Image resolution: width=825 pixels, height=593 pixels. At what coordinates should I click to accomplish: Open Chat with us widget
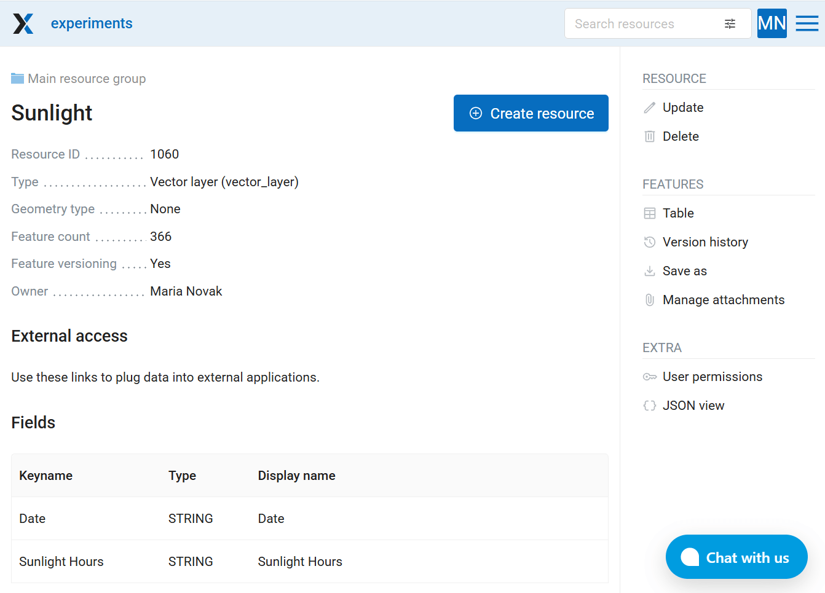(736, 557)
